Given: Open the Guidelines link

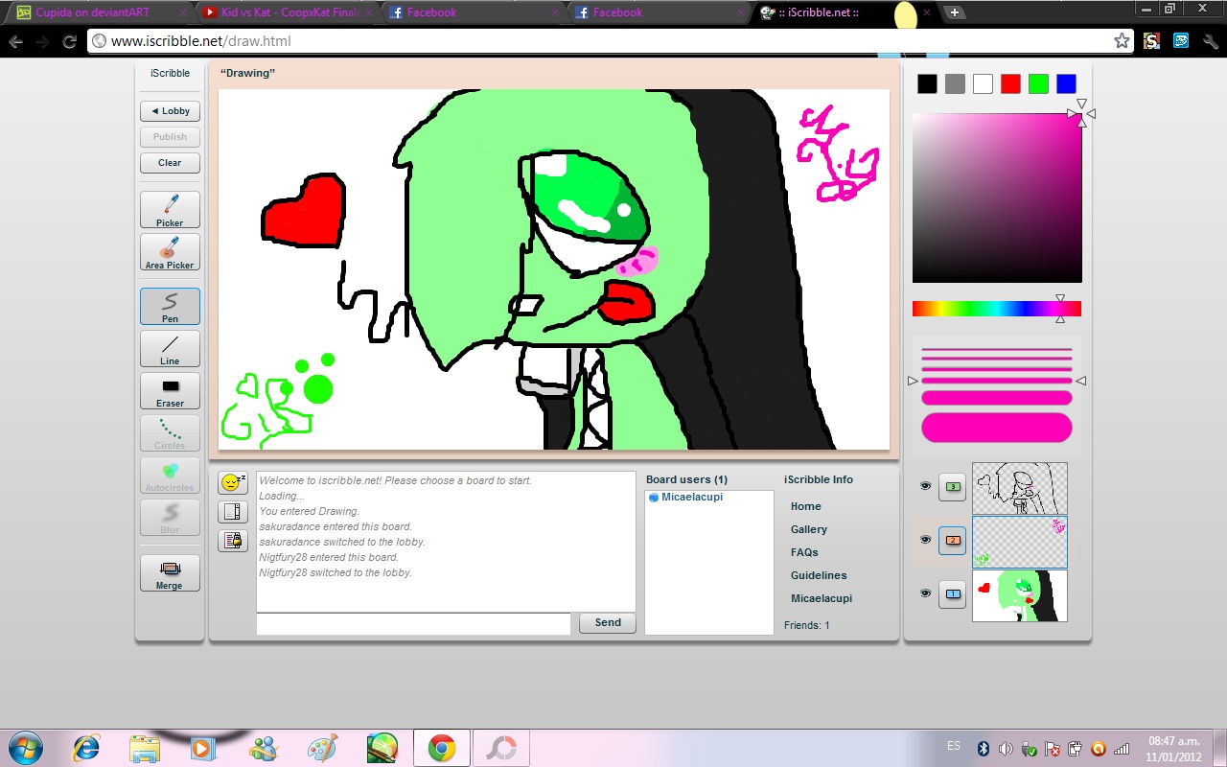Looking at the screenshot, I should [819, 575].
